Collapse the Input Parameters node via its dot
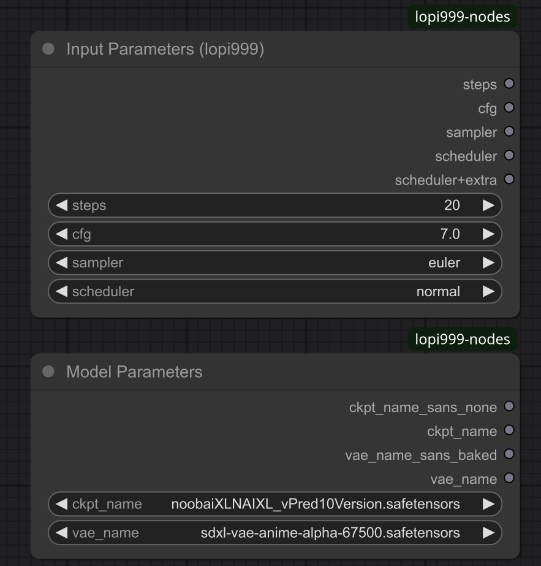 coord(48,49)
